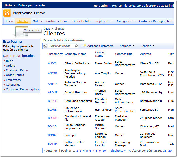The width and height of the screenshot is (177, 157).
Task: Sort by Contact Name column header
Action: pos(101,54)
